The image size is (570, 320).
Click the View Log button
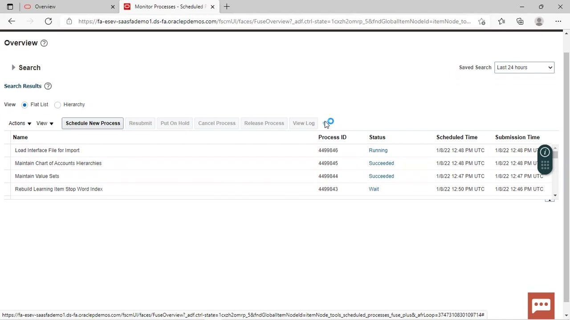pos(304,123)
